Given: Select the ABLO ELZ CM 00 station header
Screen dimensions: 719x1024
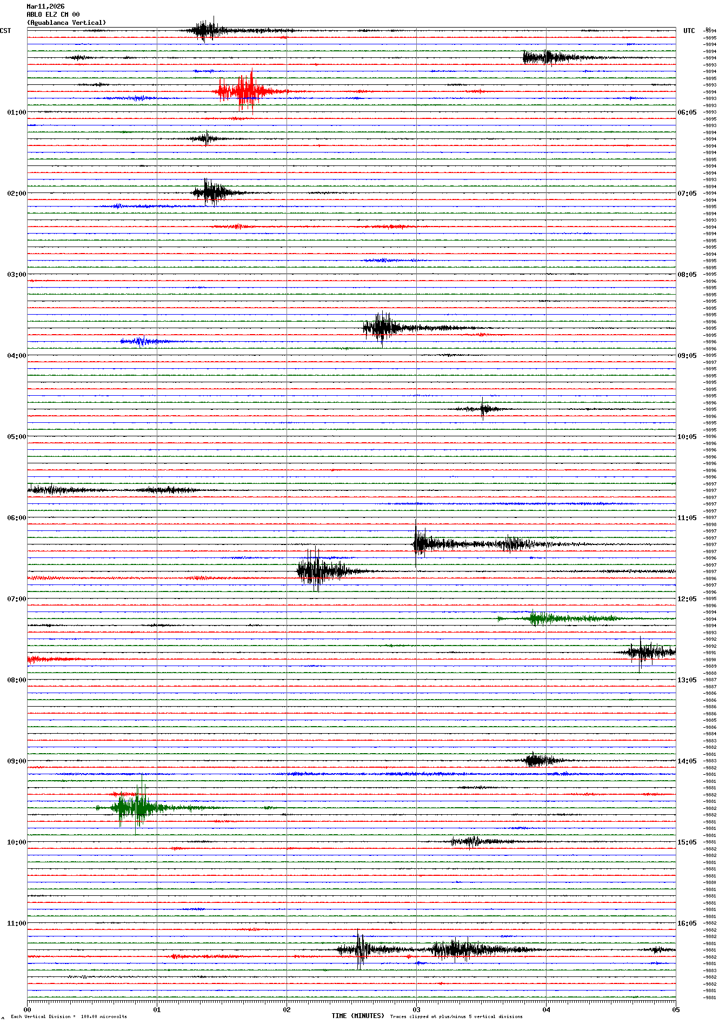Looking at the screenshot, I should pyautogui.click(x=53, y=15).
